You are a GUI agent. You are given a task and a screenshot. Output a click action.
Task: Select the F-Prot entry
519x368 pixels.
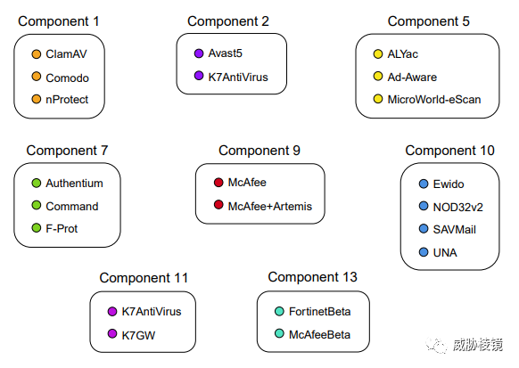coord(62,229)
